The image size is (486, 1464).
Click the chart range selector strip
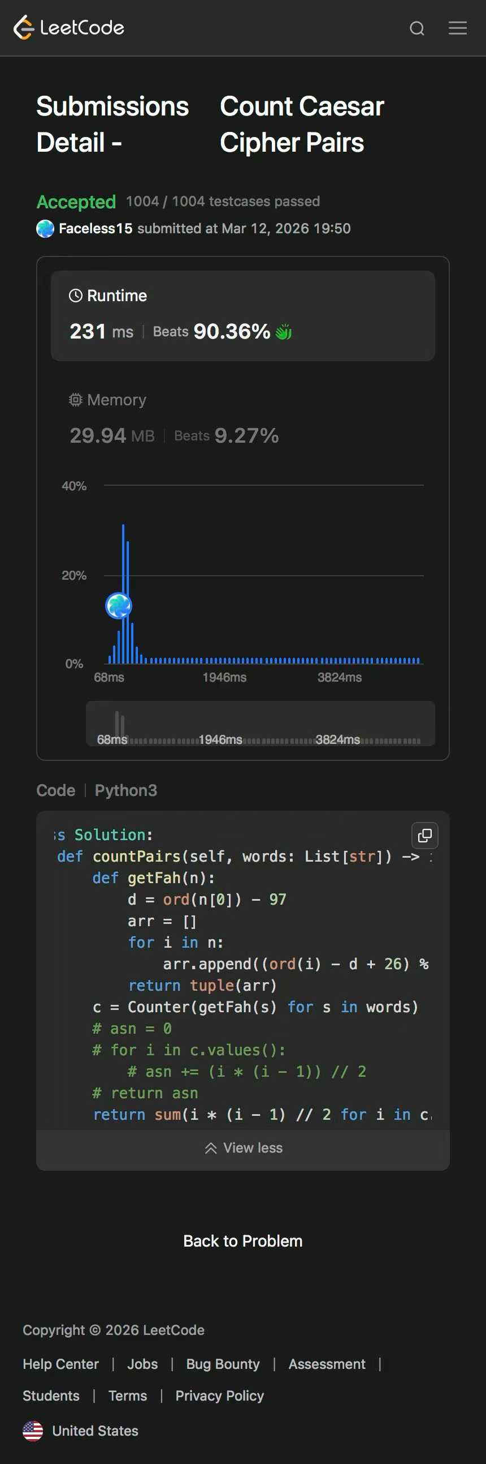[261, 723]
